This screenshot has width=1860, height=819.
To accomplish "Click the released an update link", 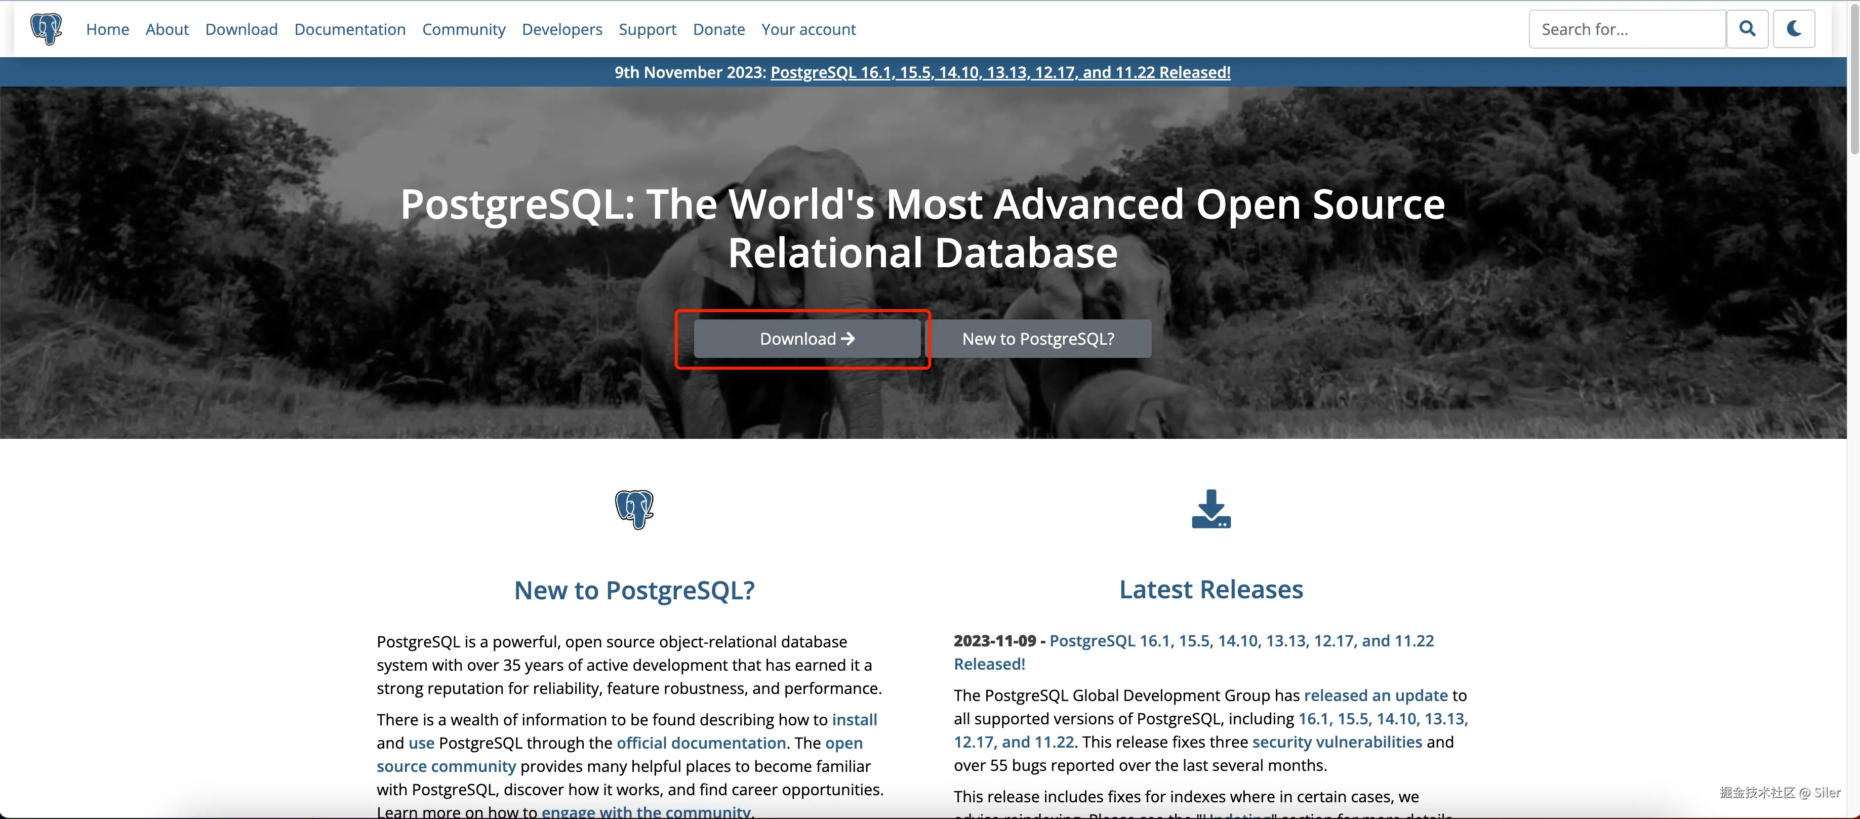I will click(1376, 695).
